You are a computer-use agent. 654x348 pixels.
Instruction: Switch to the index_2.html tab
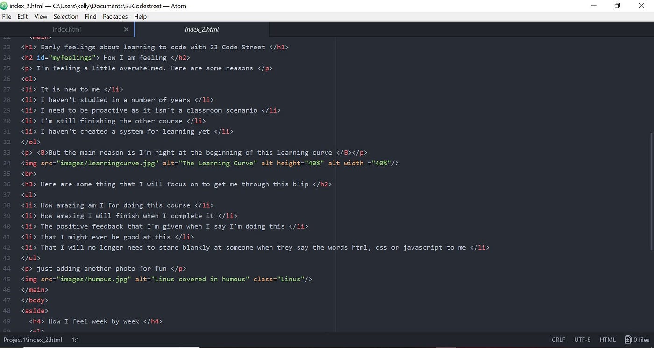point(201,29)
